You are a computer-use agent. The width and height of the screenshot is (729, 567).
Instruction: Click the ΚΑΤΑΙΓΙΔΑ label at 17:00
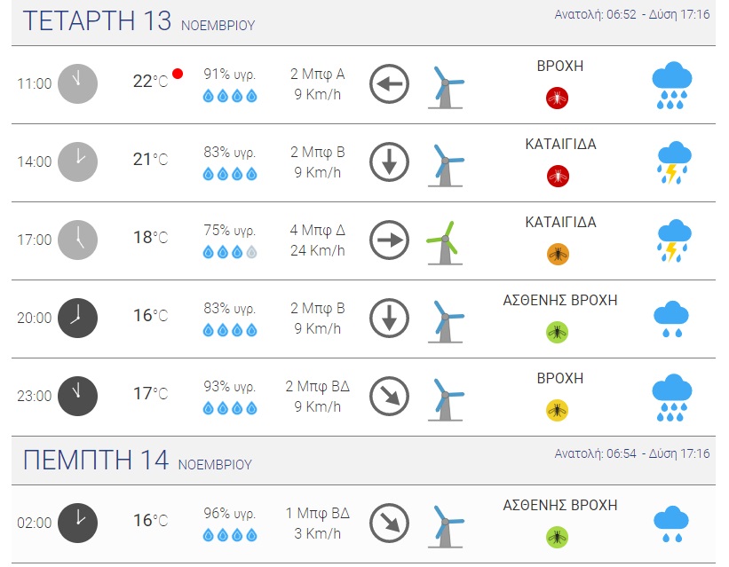coord(560,223)
